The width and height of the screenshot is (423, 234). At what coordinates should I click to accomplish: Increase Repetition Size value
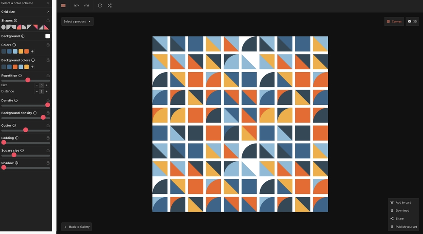pyautogui.click(x=47, y=85)
